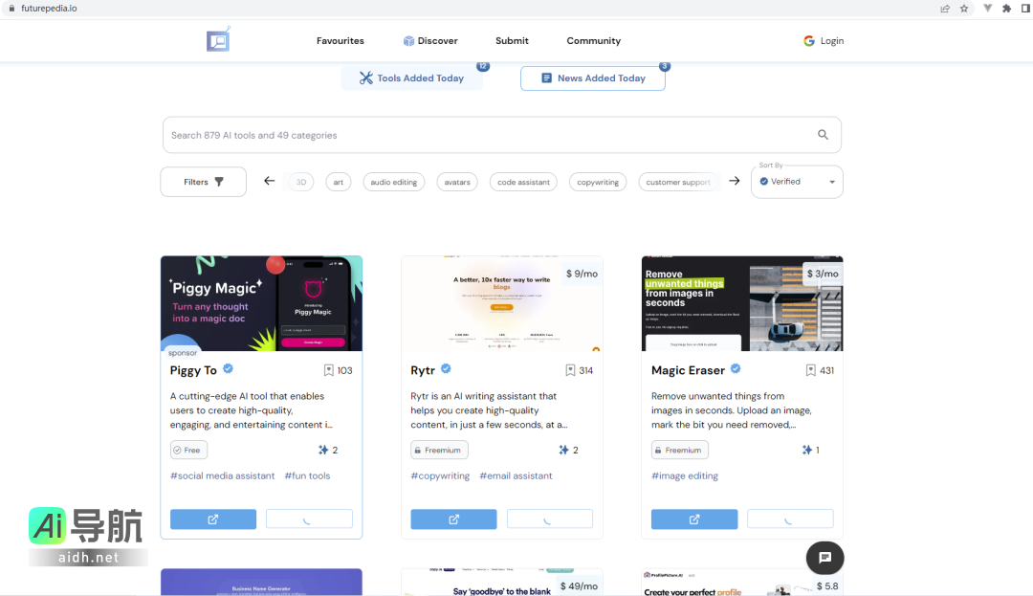Show Tools Added Today
1033x596 pixels.
tap(411, 78)
